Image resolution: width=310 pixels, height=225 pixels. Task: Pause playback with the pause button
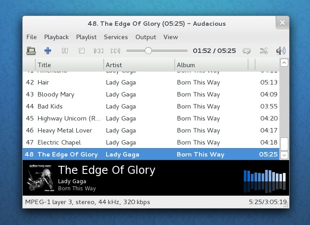[65, 51]
